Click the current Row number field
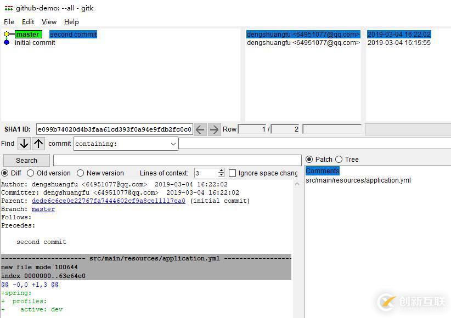 [252, 129]
